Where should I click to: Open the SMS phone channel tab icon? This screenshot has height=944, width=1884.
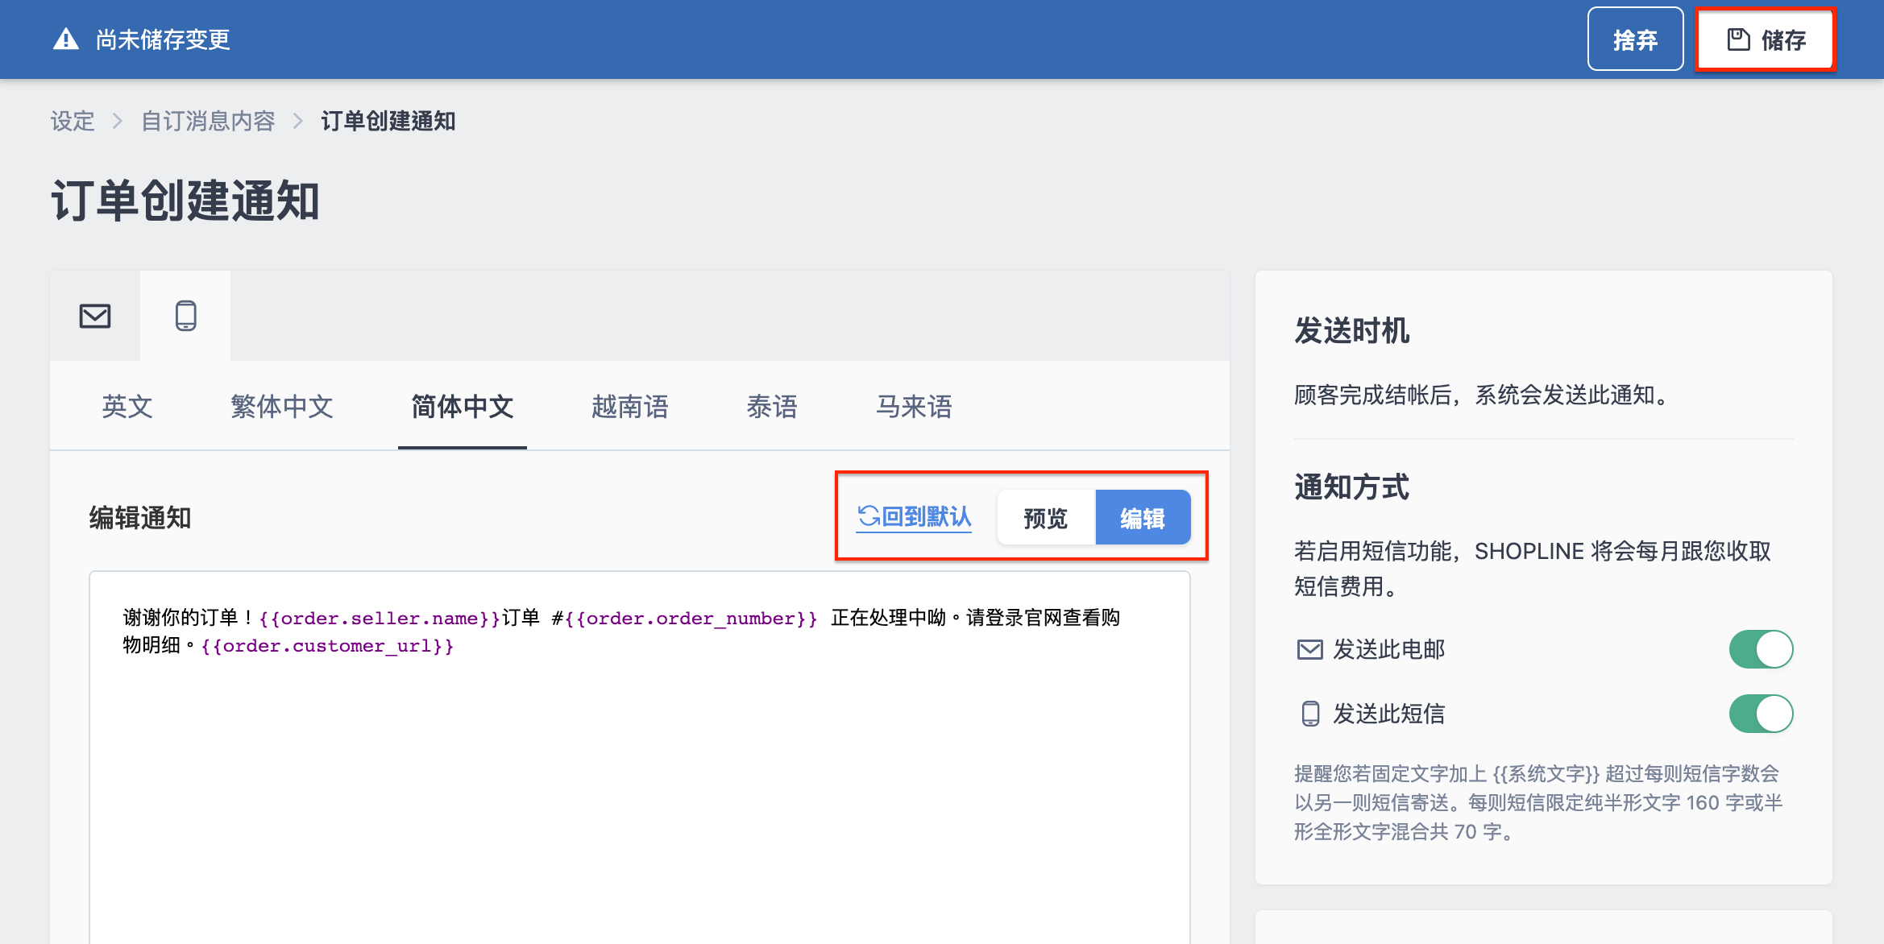tap(186, 316)
